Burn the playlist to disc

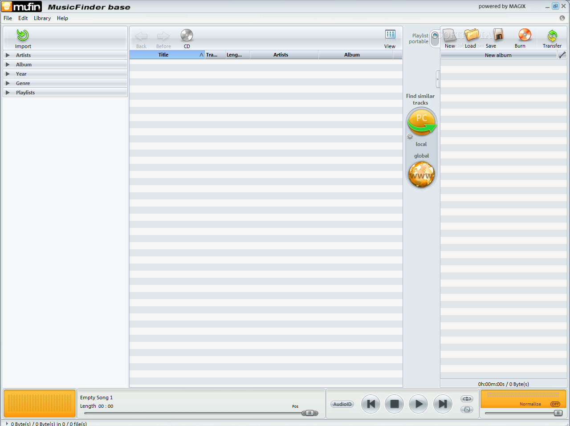pyautogui.click(x=525, y=35)
